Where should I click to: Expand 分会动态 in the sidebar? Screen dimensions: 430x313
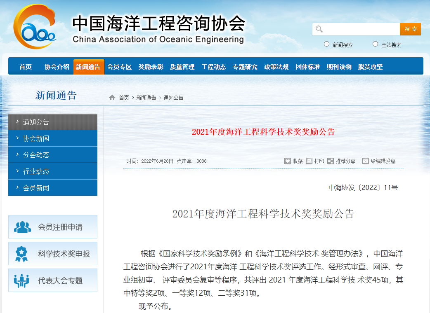[53, 155]
